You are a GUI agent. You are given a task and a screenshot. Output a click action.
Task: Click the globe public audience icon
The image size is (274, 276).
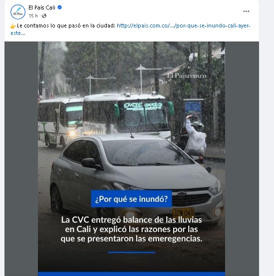(x=44, y=16)
